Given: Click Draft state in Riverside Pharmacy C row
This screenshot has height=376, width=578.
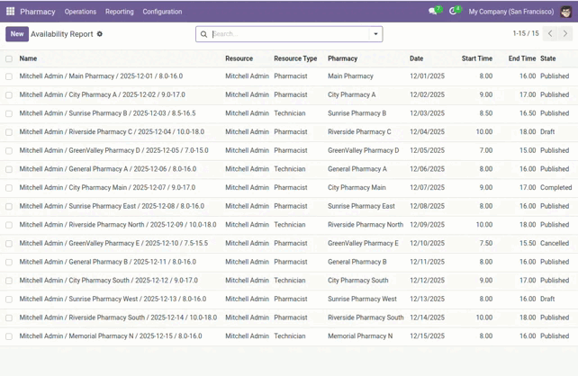Looking at the screenshot, I should pyautogui.click(x=547, y=132).
